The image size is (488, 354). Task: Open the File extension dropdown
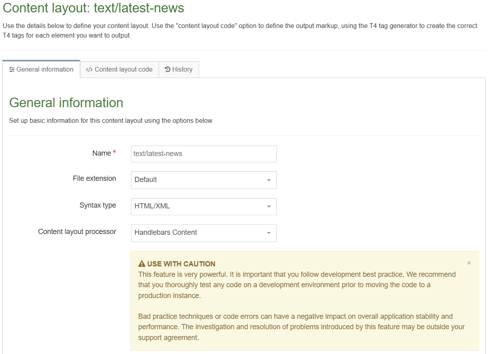204,180
